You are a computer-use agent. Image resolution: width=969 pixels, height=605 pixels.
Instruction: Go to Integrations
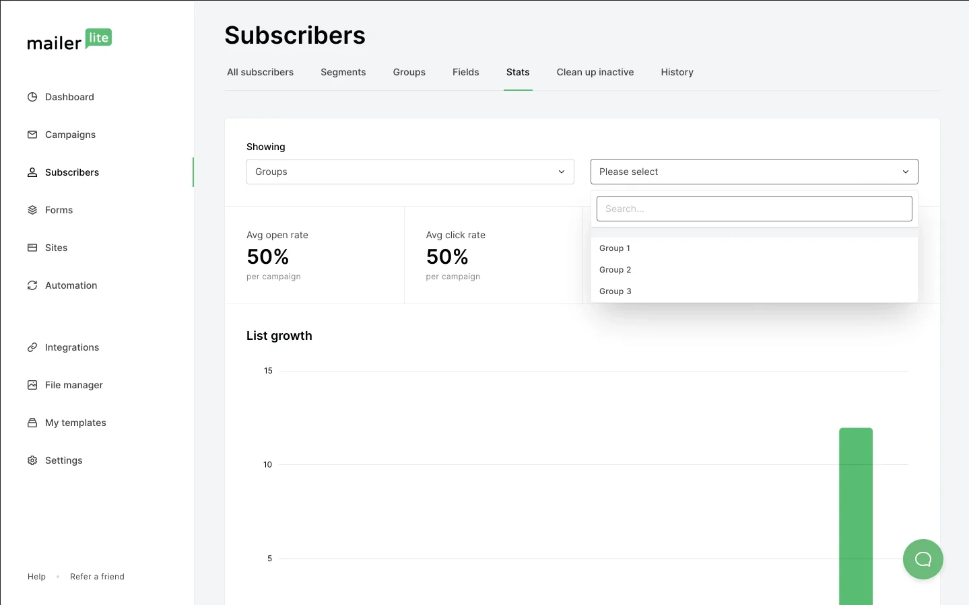point(72,347)
